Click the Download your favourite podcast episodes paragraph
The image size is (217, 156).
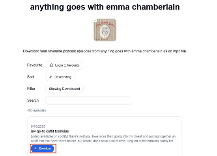pyautogui.click(x=105, y=51)
